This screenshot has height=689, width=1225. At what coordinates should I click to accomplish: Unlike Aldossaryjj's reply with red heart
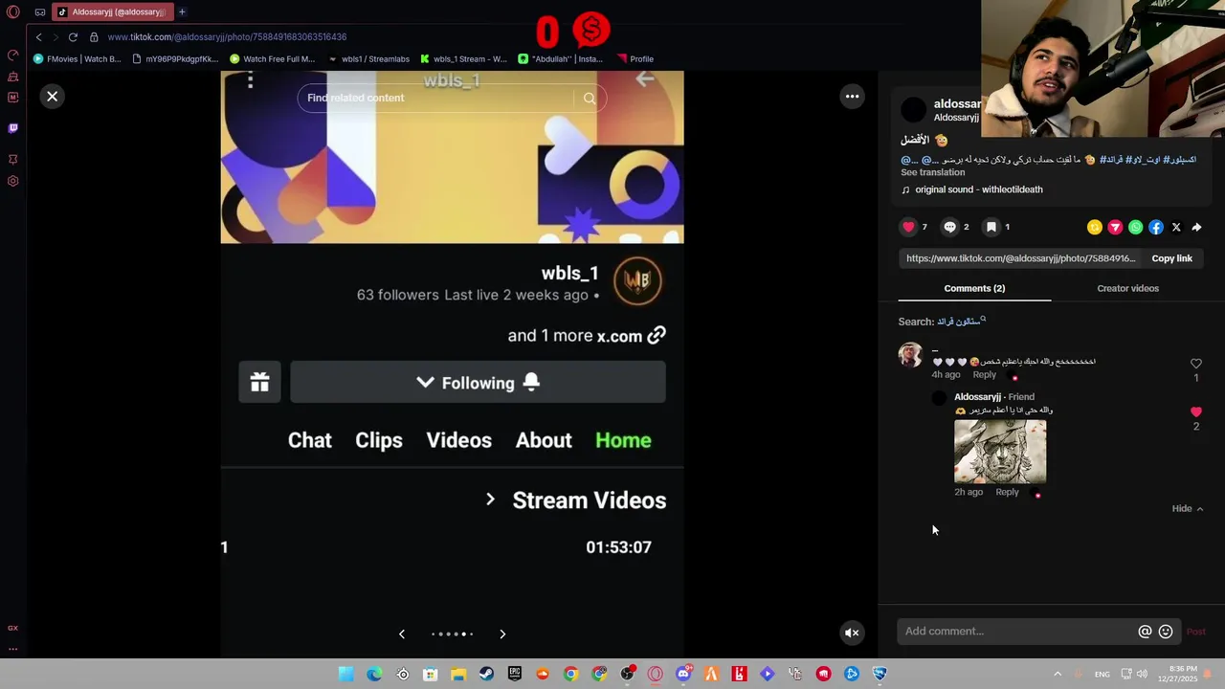[x=1195, y=411]
